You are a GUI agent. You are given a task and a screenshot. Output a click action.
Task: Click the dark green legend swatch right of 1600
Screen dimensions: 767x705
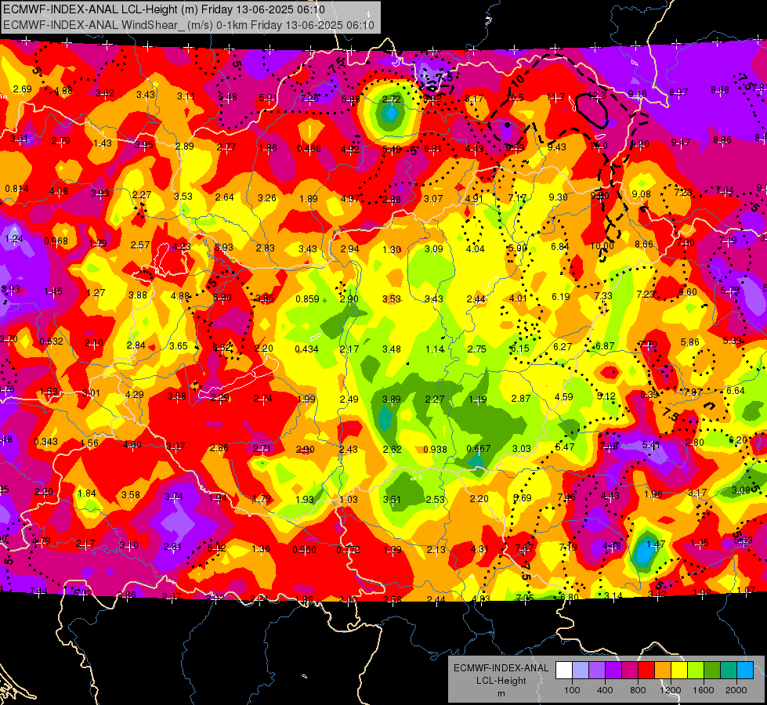tap(711, 671)
